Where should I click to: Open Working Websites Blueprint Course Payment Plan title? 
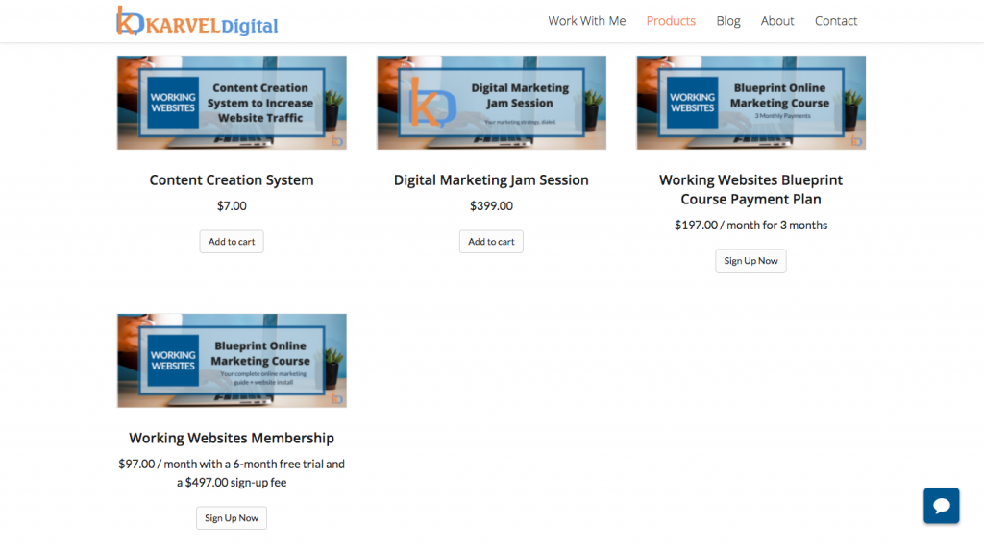750,189
